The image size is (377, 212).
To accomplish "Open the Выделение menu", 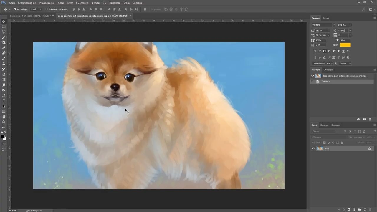I will [x=82, y=3].
